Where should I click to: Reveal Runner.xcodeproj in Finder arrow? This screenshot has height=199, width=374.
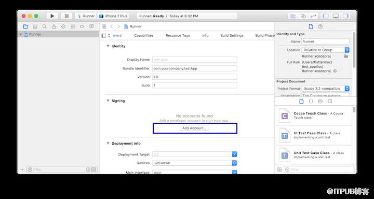(x=335, y=71)
